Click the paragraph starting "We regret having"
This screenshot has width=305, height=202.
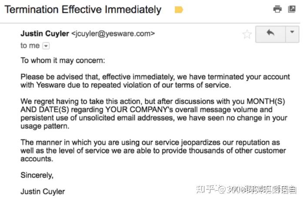(154, 114)
